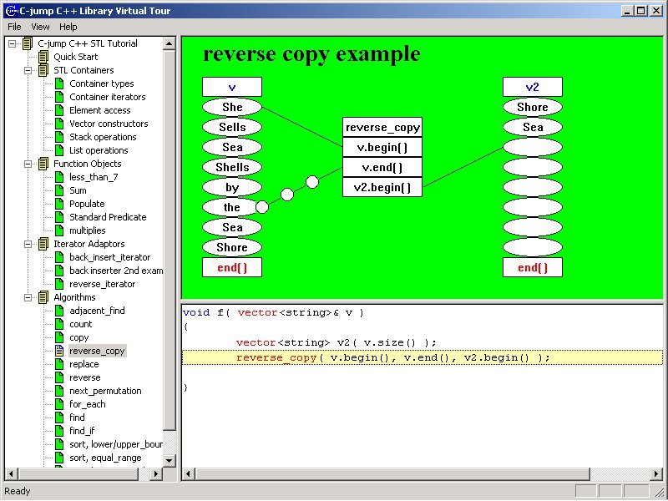Click the 'Sells' element in vector v
668x501 pixels.
(x=232, y=128)
